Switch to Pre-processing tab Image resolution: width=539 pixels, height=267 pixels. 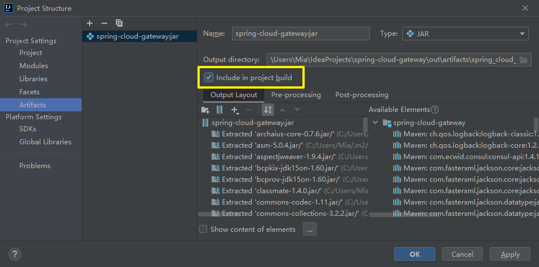pyautogui.click(x=296, y=95)
